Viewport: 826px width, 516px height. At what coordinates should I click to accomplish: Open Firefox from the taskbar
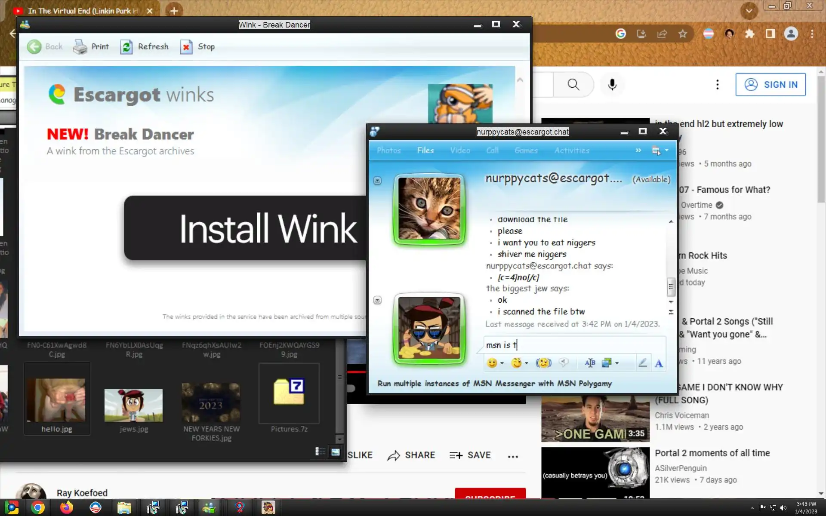tap(66, 507)
